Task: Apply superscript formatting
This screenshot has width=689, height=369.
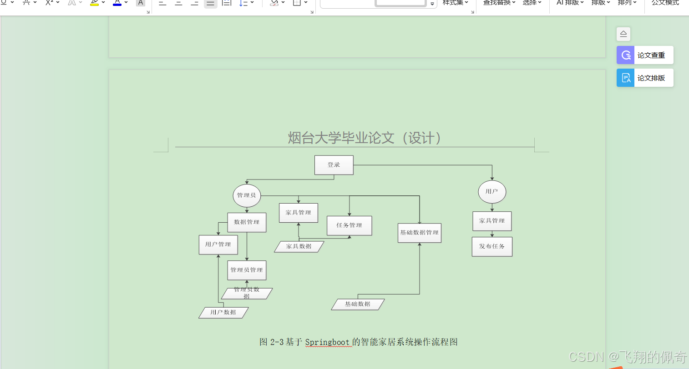Action: click(49, 2)
